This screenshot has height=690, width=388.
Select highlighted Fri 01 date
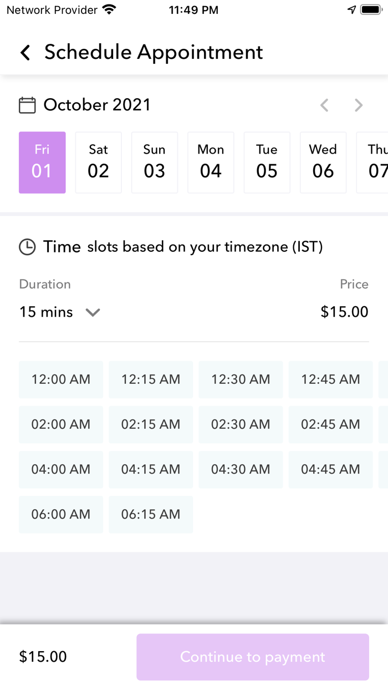42,163
